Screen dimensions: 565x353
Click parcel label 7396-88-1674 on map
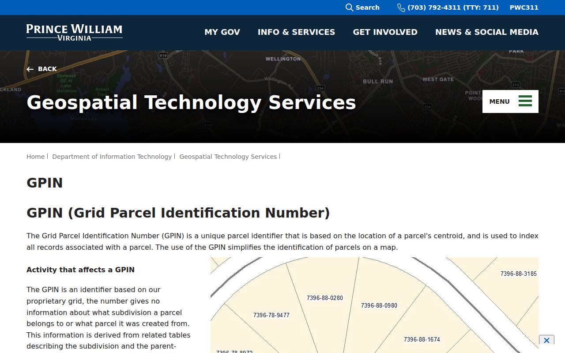[x=422, y=339]
